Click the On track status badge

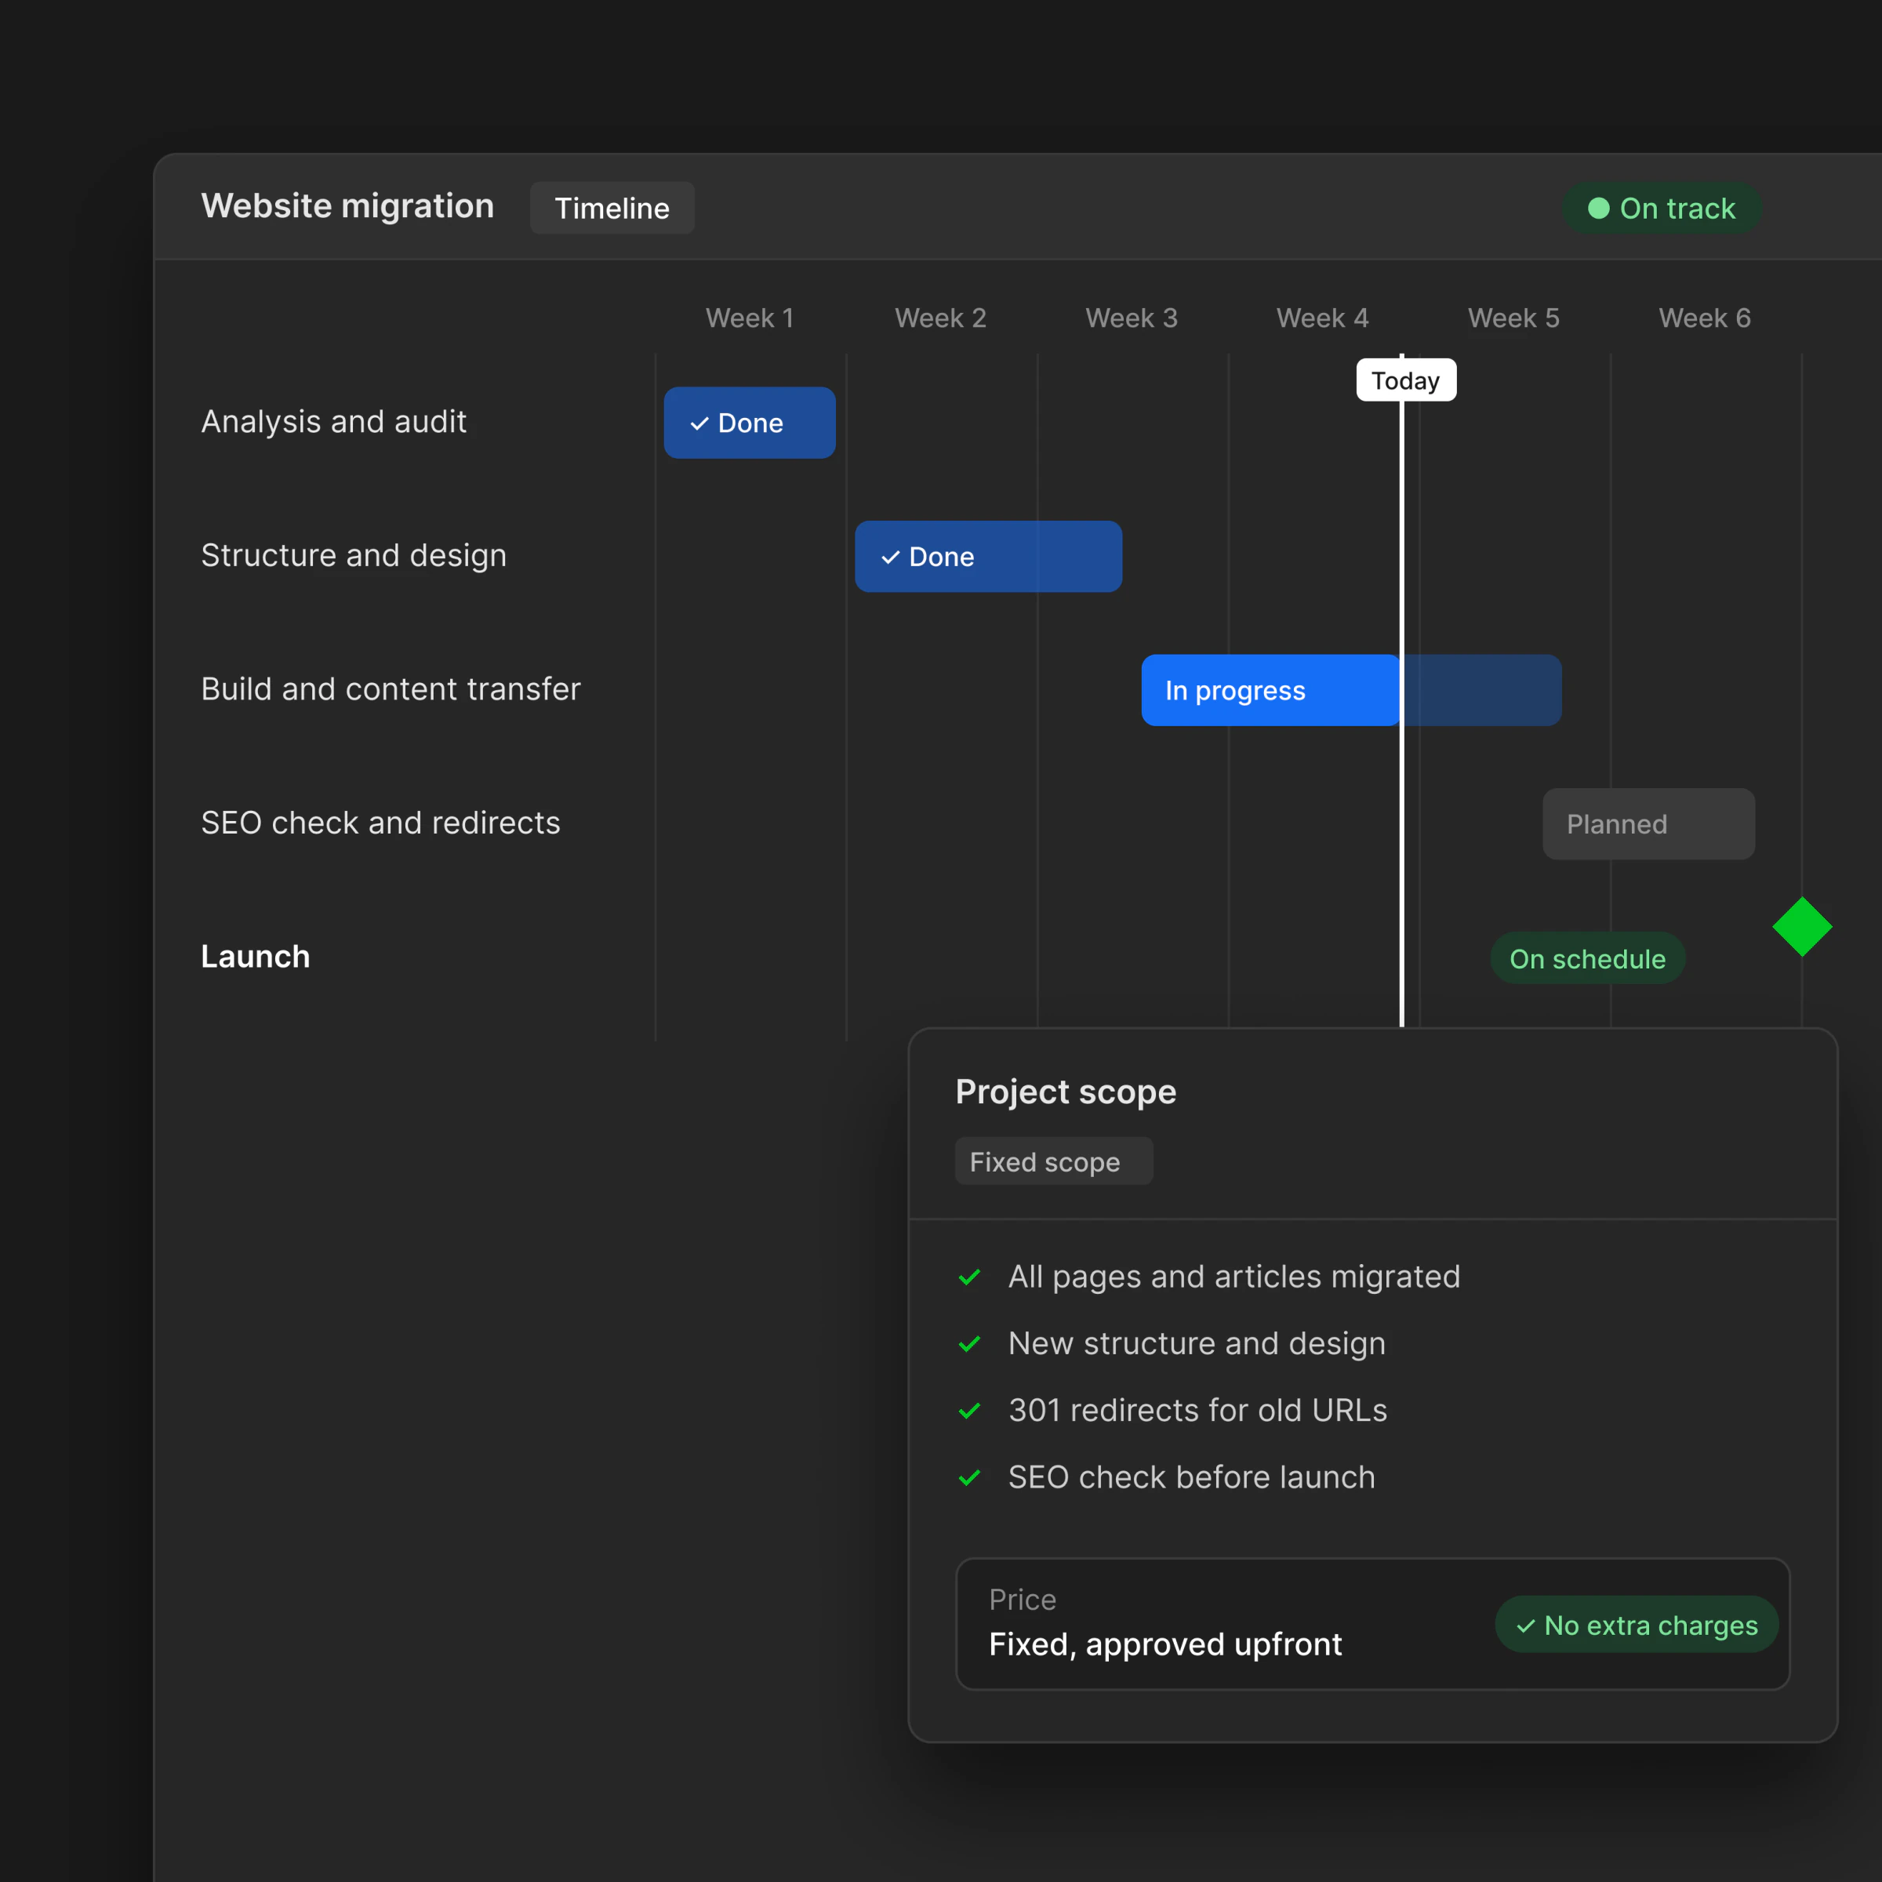(x=1661, y=208)
